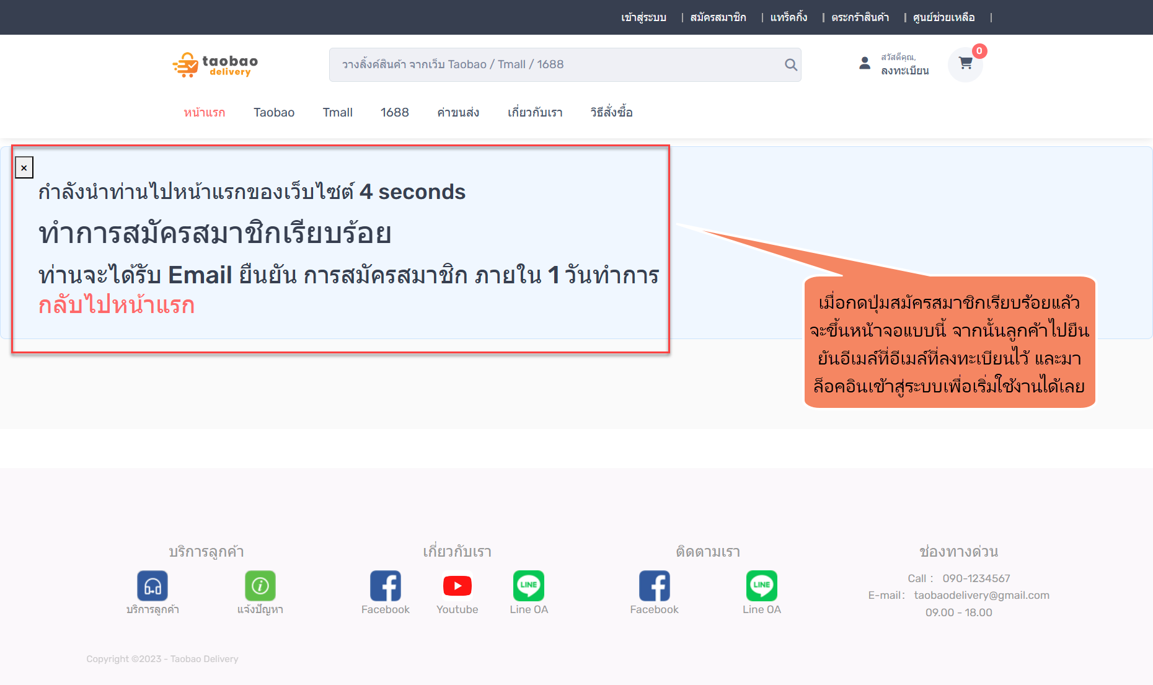Click เข้าสู่ระบบ login link in top bar
1153x685 pixels.
point(643,17)
